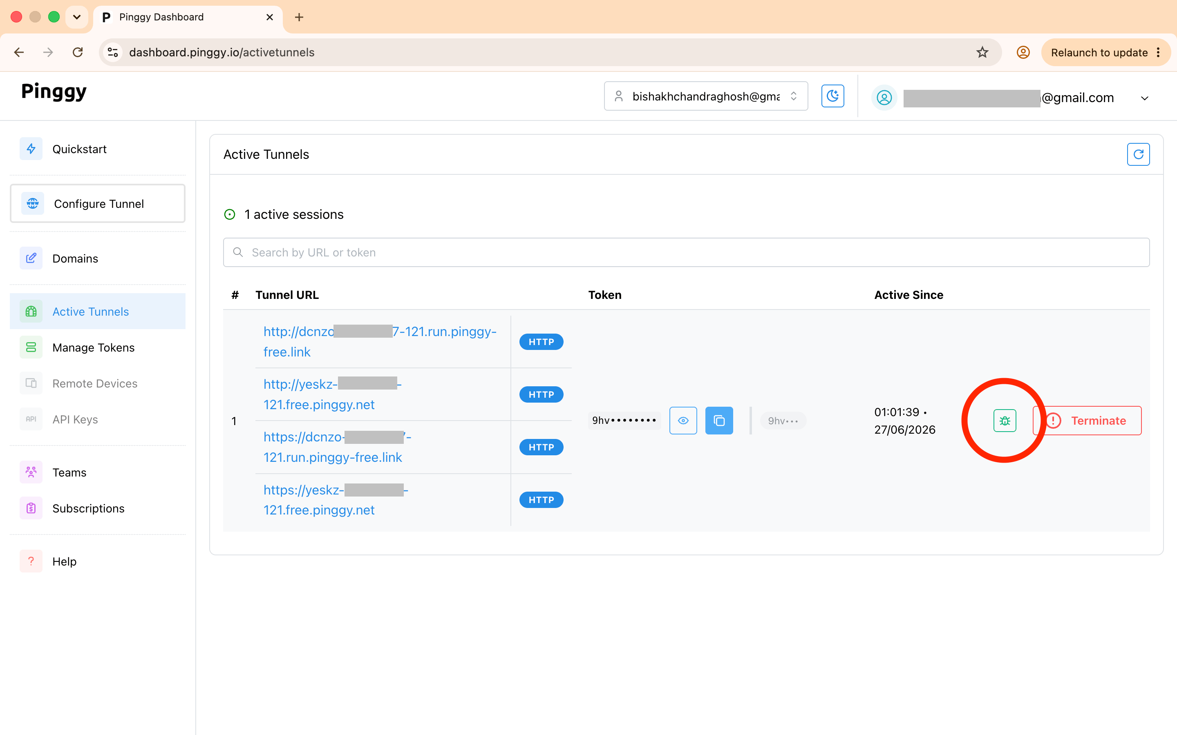The width and height of the screenshot is (1177, 735).
Task: Click the Remote Devices icon
Action: pos(31,383)
